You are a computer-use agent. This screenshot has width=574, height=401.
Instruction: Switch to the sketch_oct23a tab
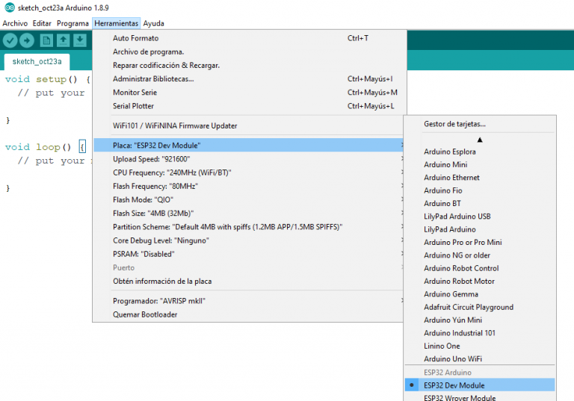[x=37, y=61]
